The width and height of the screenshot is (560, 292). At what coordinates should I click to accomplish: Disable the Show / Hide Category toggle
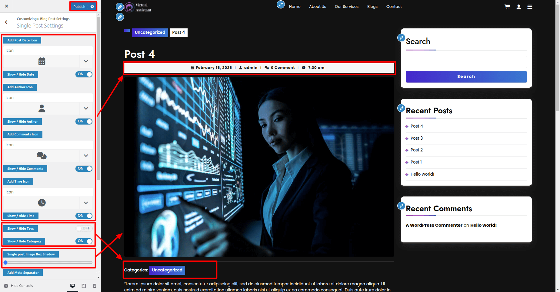click(84, 241)
